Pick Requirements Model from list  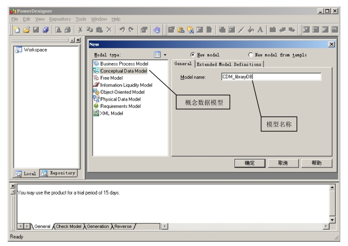coord(120,106)
